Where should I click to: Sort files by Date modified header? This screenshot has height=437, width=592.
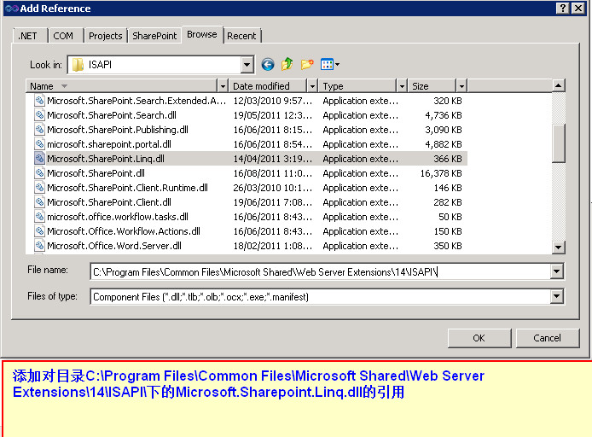tap(268, 86)
